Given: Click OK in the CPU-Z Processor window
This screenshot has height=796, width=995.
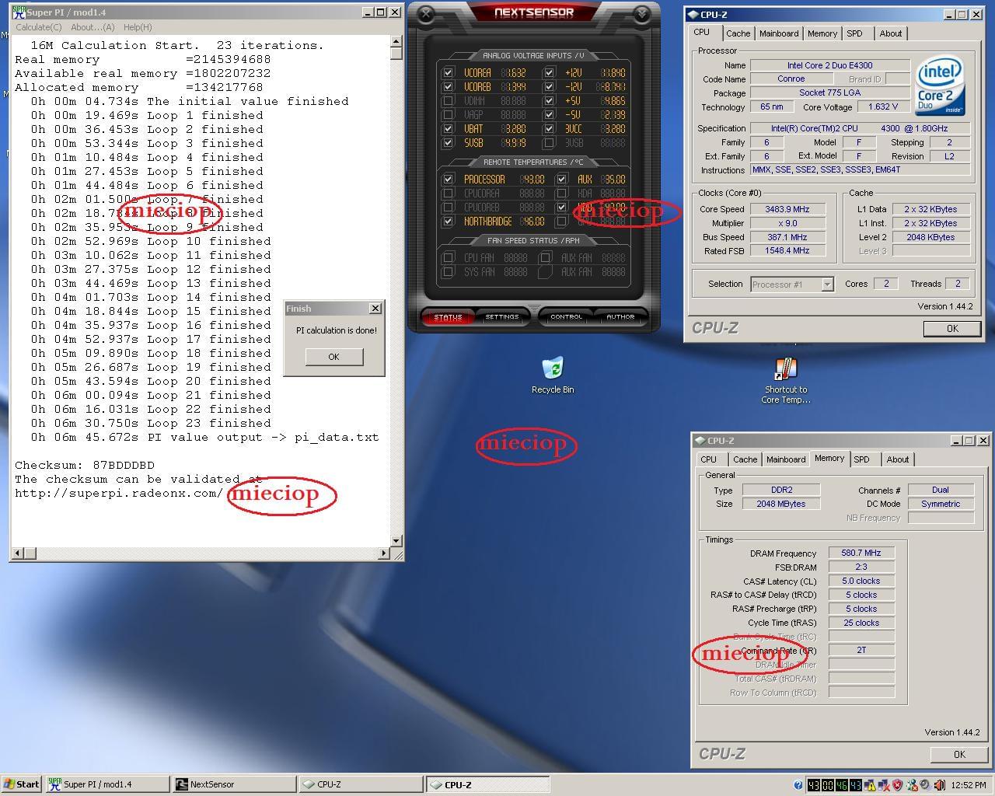Looking at the screenshot, I should tap(952, 329).
